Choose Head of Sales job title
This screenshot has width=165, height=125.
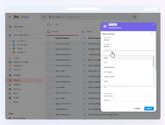[128, 77]
